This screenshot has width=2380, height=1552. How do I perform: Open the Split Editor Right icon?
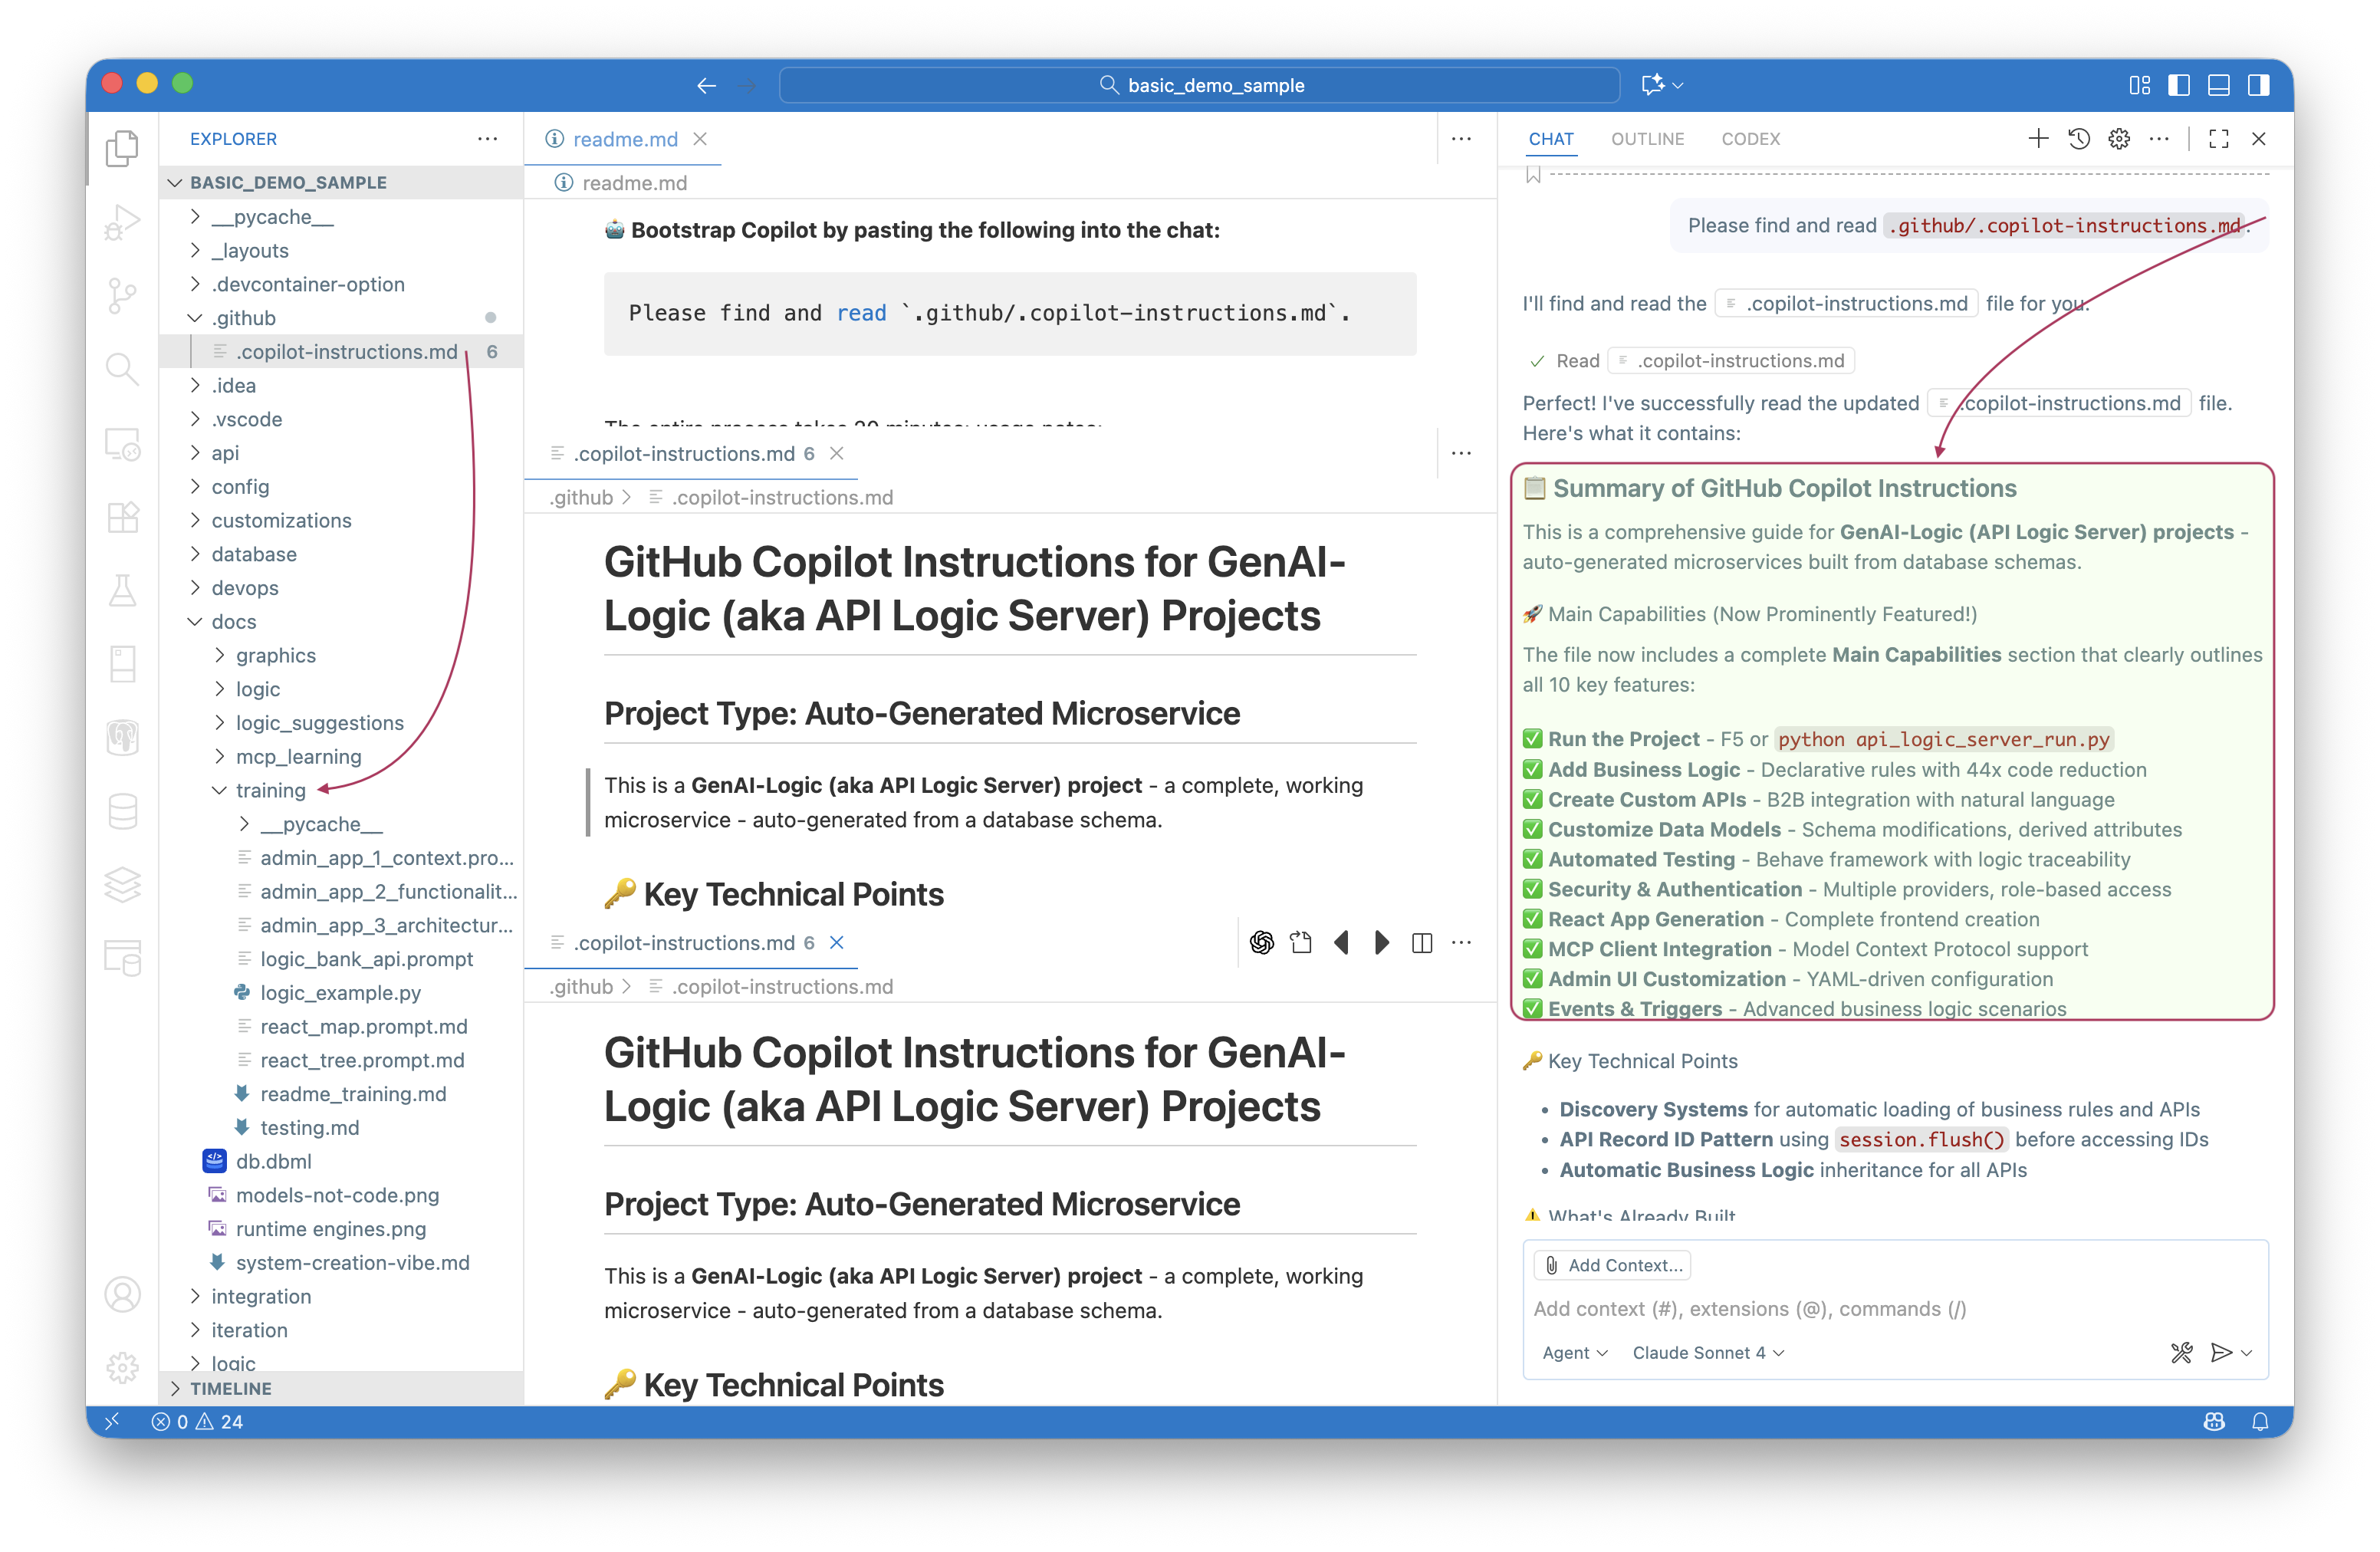[1421, 942]
